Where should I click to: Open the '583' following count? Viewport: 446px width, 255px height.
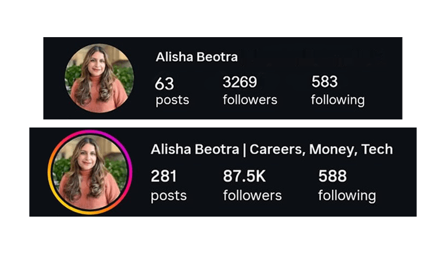tap(324, 82)
